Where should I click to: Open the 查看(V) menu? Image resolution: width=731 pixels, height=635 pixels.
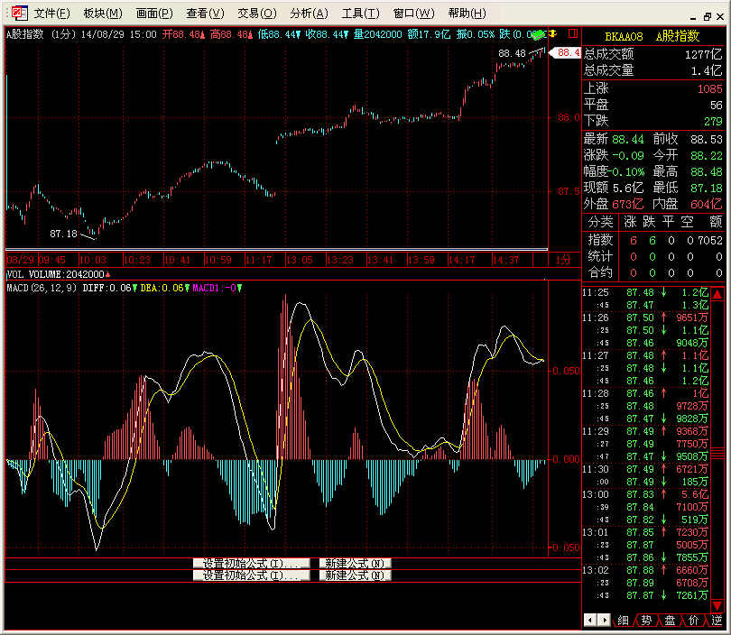point(205,14)
